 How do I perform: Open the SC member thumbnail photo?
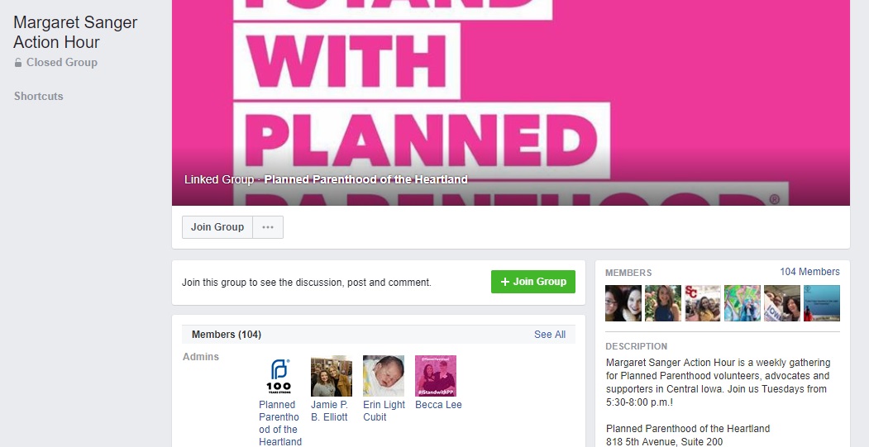point(703,303)
